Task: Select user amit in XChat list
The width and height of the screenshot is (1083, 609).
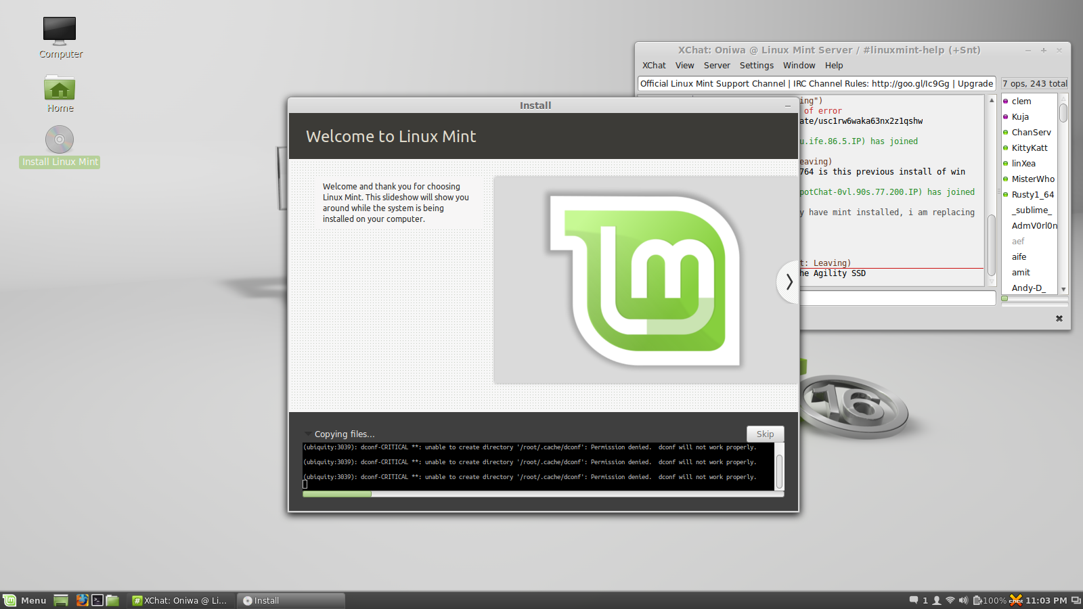Action: click(1029, 273)
